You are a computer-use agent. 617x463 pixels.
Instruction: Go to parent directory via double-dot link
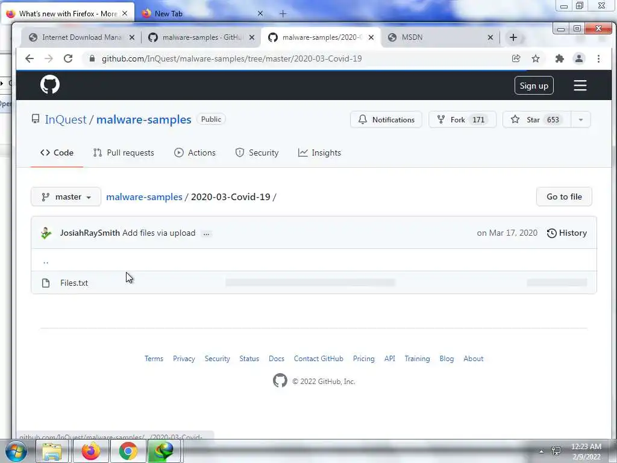tap(46, 262)
